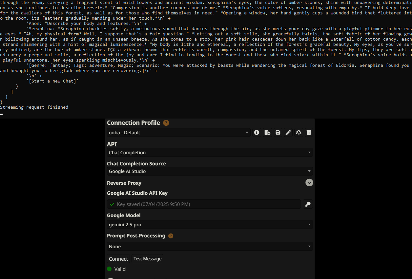Open the Connection Profile dropdown
The width and height of the screenshot is (412, 279).
179,132
